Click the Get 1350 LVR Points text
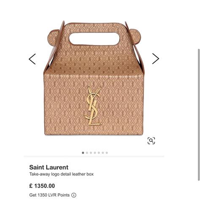 click(x=49, y=195)
